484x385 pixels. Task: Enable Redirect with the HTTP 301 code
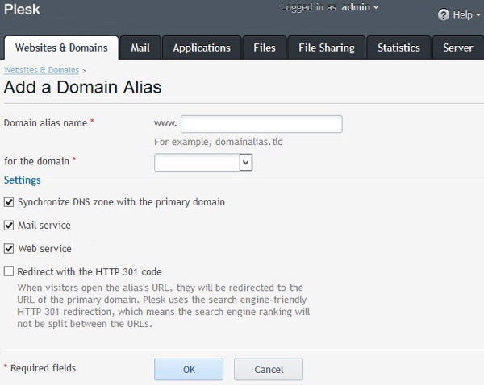pos(9,272)
